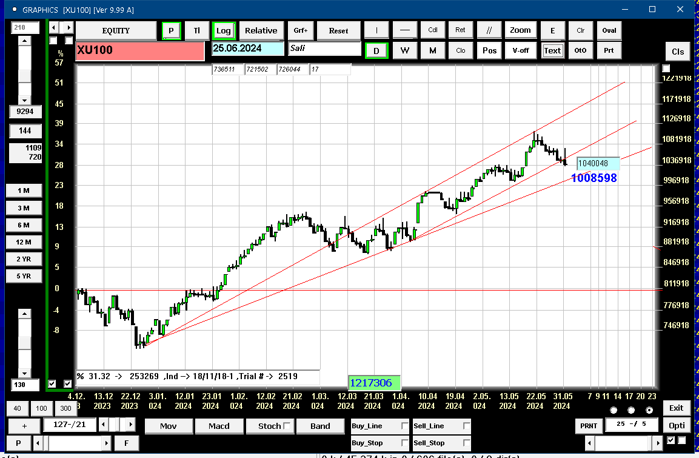Toggle the P button next to EQUITY
Viewport: 699px width, 458px height.
[x=171, y=31]
